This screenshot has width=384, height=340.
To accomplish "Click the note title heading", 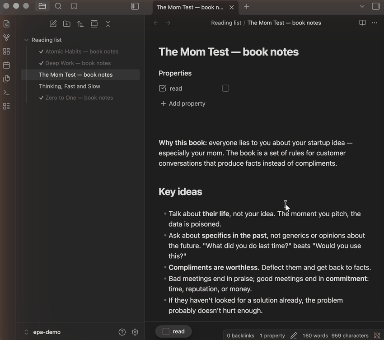I will pyautogui.click(x=229, y=52).
